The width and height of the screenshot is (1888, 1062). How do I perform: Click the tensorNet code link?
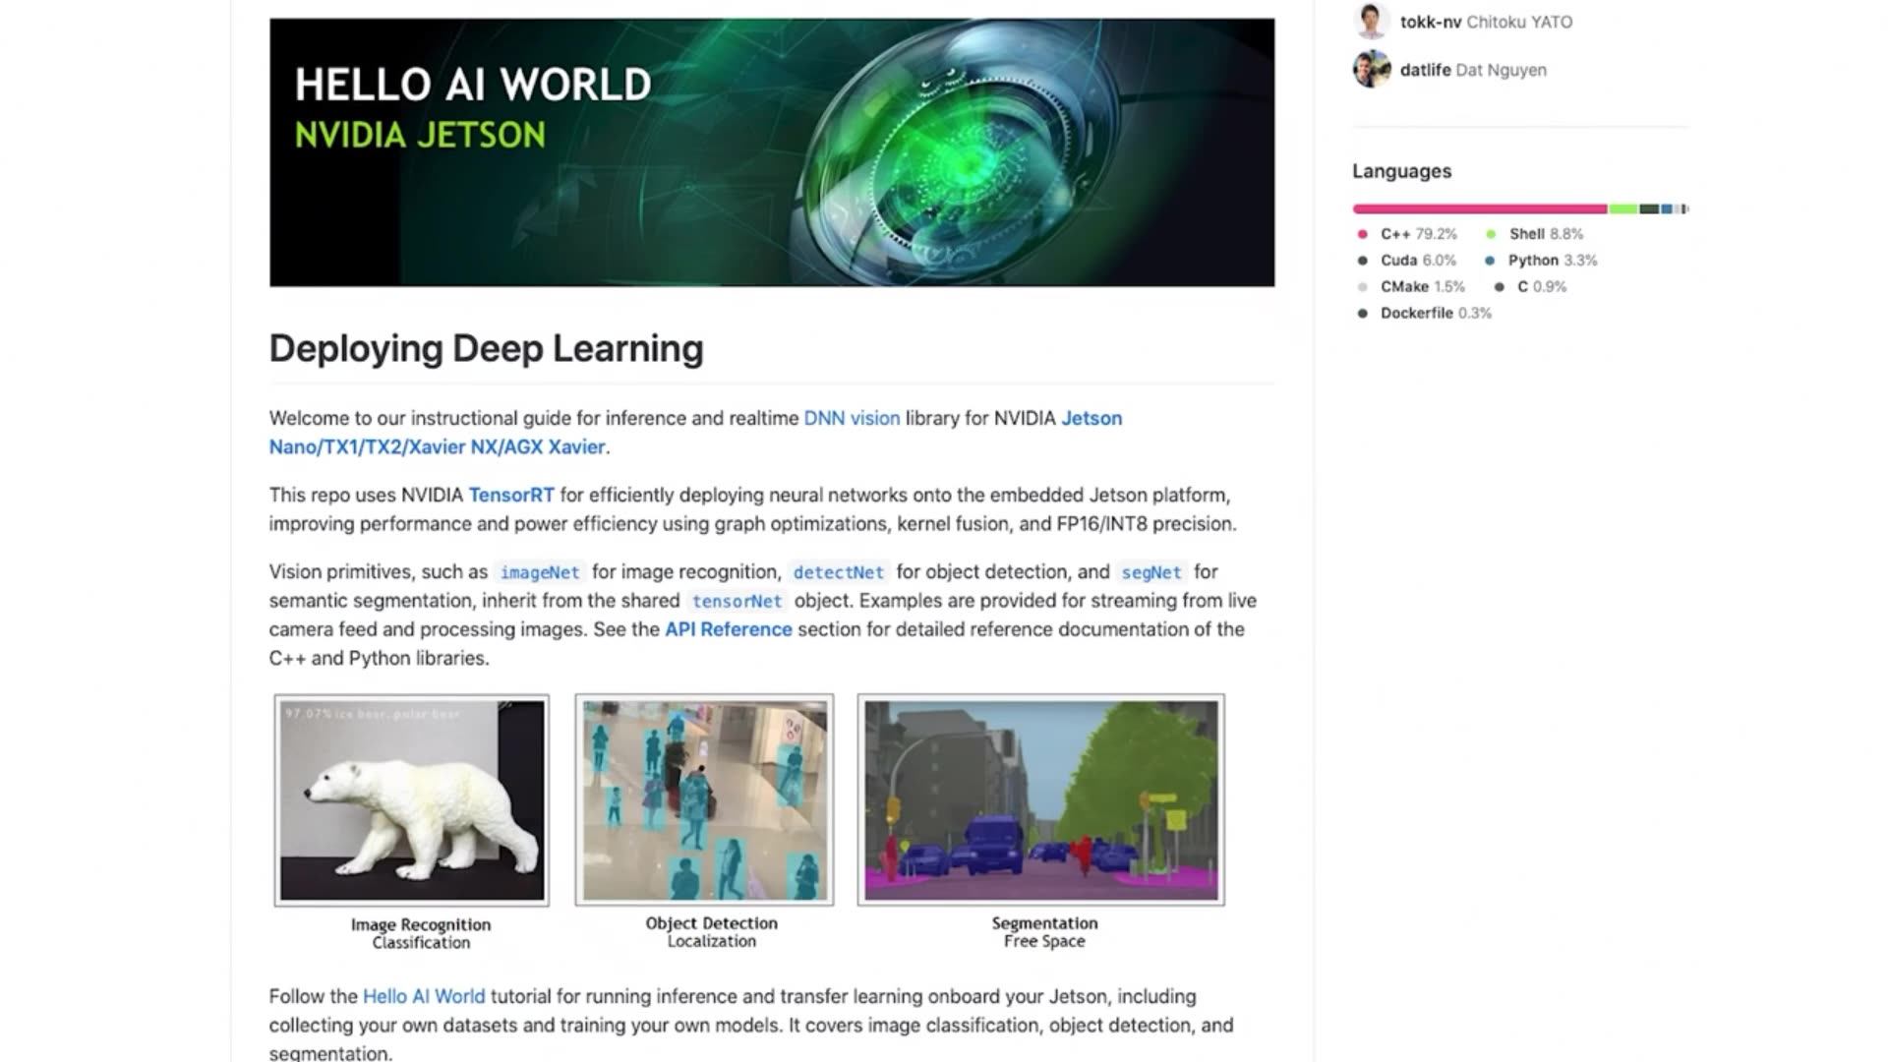tap(737, 601)
